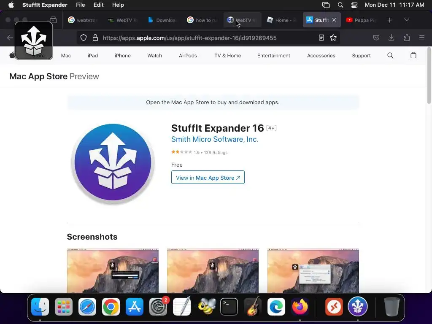Click apple.com search magnifier icon

390,55
